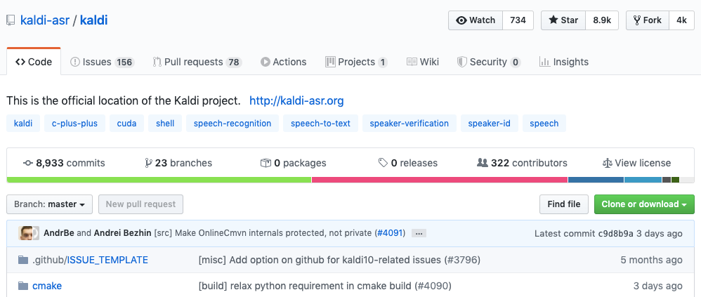Expand the Clone or download menu
The image size is (701, 297).
coord(643,204)
